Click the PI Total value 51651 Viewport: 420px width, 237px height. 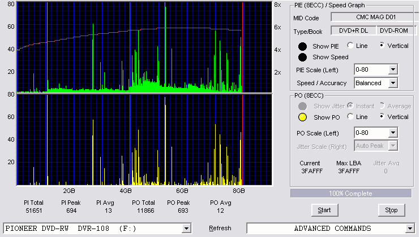tap(34, 211)
